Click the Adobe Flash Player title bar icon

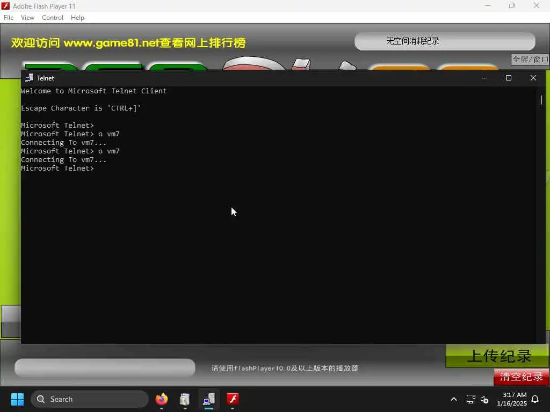pyautogui.click(x=5, y=6)
